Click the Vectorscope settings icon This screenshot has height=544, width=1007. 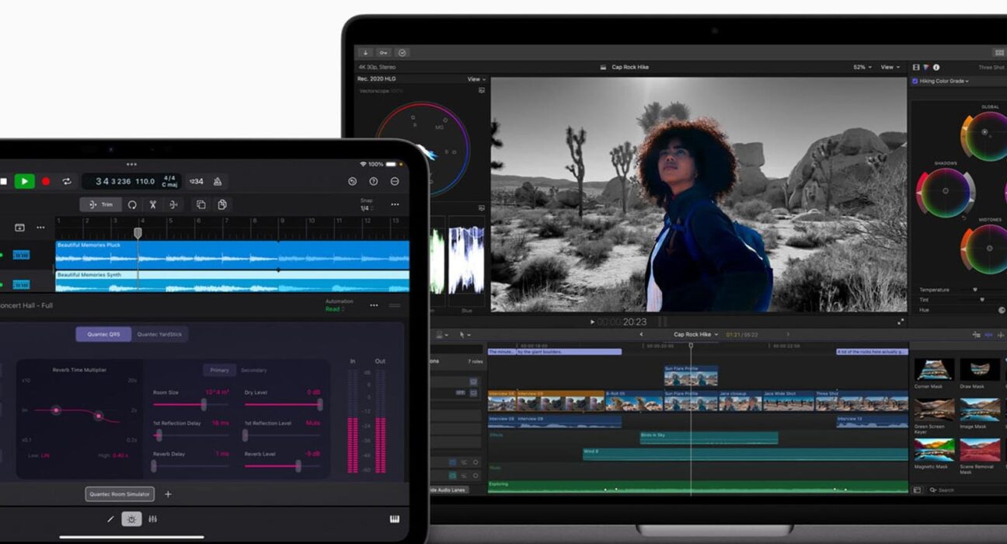[x=482, y=91]
